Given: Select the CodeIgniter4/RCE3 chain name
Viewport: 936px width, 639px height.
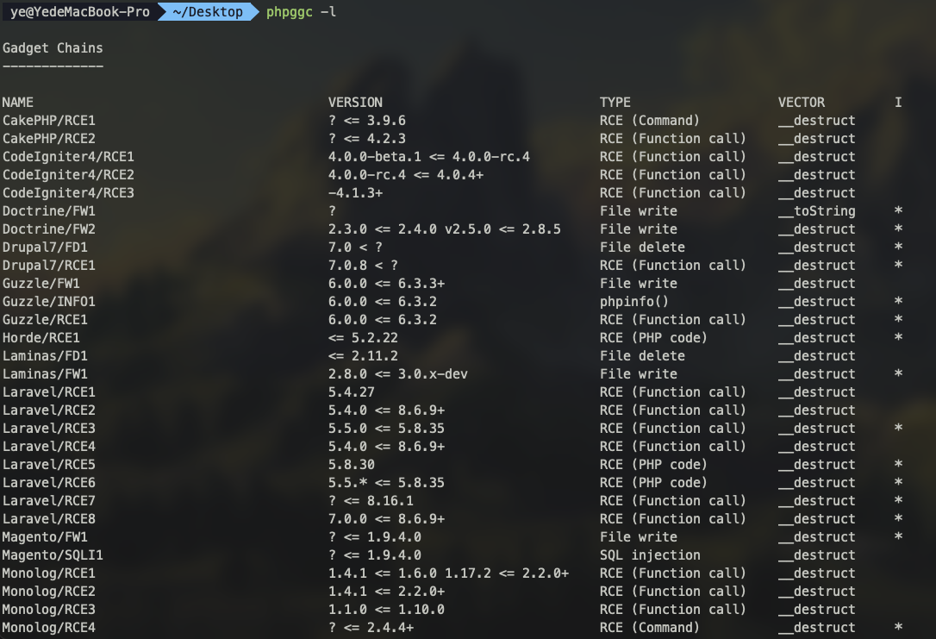Looking at the screenshot, I should coord(68,193).
